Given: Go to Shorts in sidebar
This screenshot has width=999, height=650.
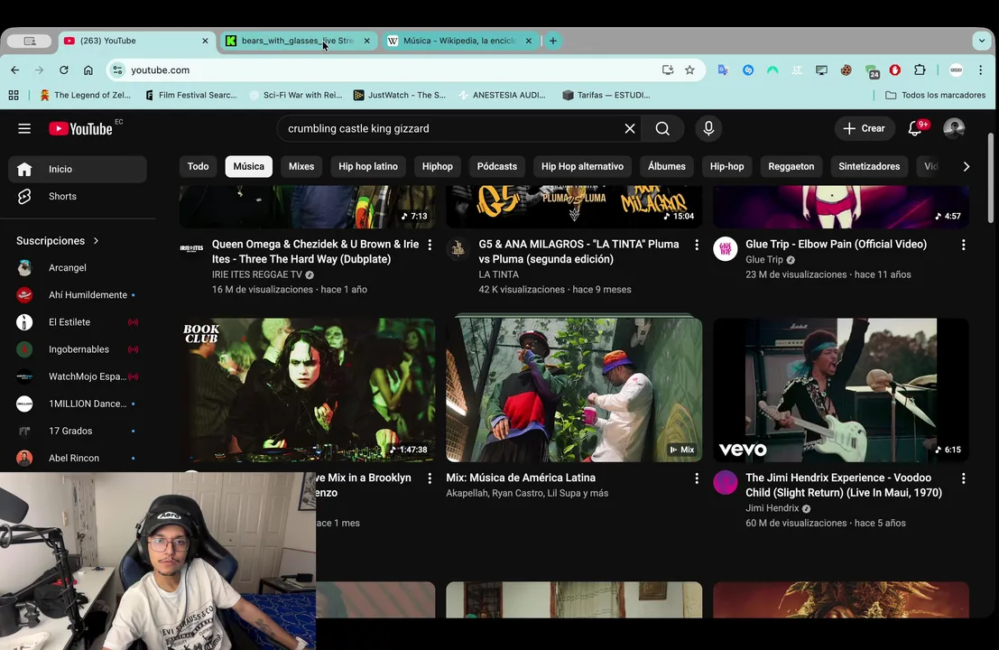Looking at the screenshot, I should pyautogui.click(x=77, y=196).
